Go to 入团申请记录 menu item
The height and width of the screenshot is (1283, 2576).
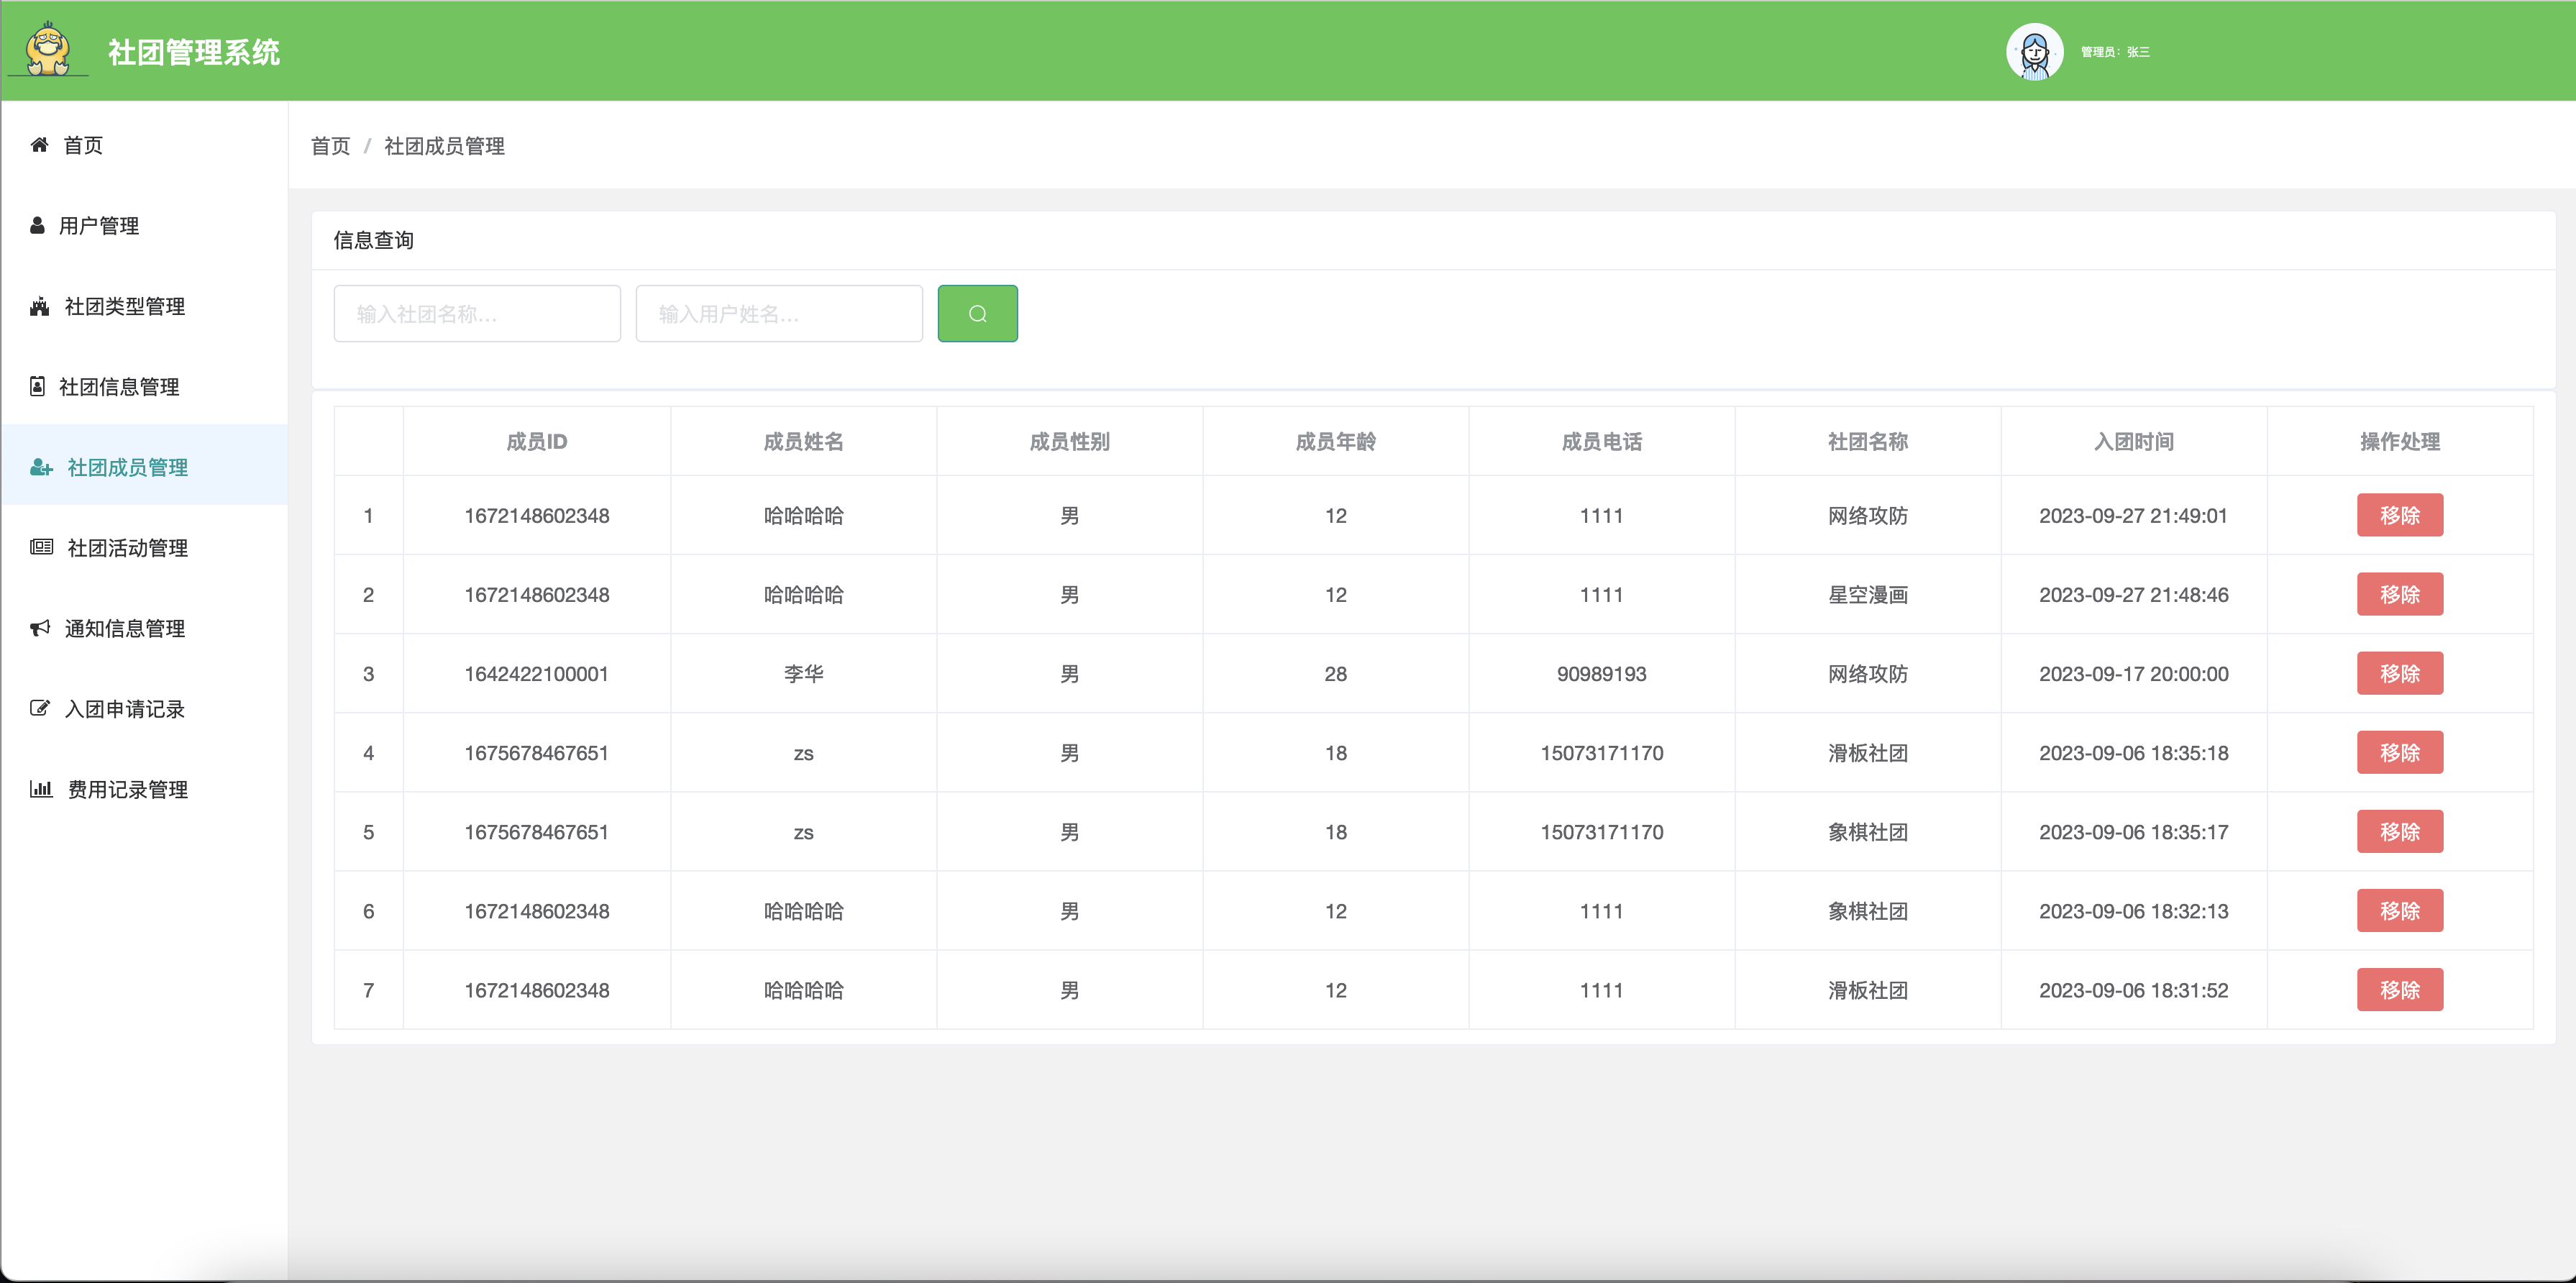point(144,708)
